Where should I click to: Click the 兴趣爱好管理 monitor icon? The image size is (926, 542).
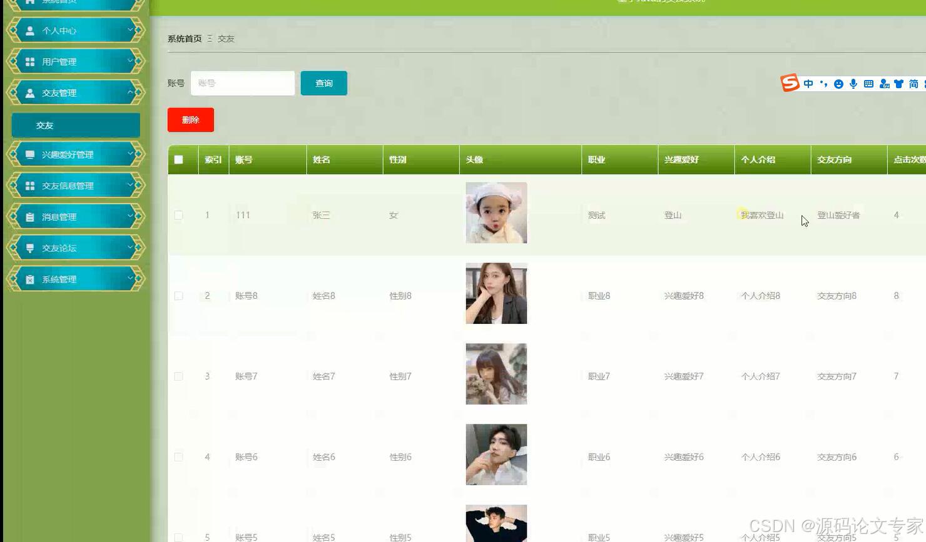[x=30, y=154]
